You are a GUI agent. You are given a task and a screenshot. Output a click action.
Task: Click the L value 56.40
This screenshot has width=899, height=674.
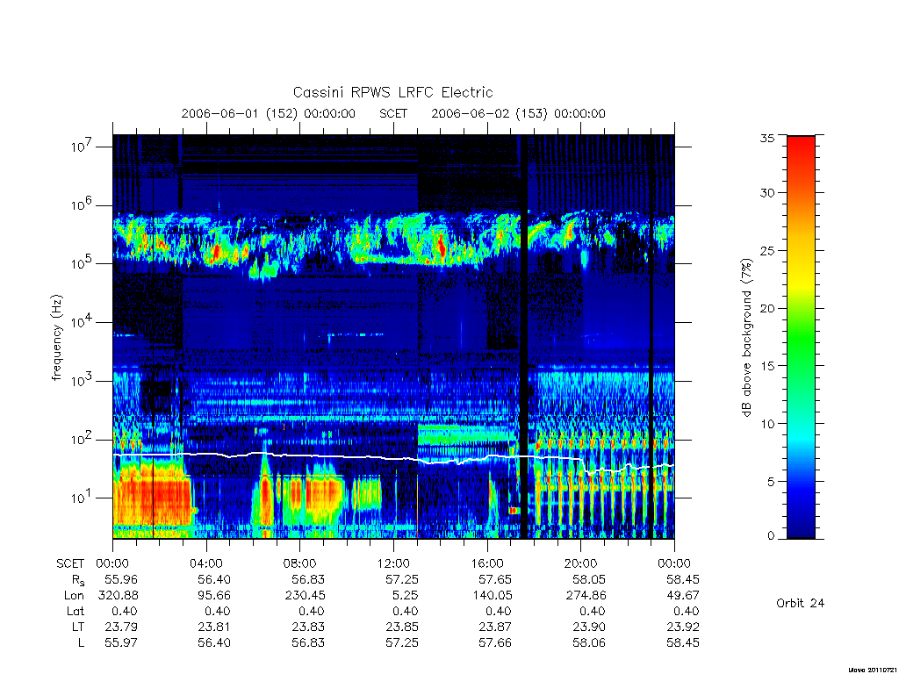(214, 643)
